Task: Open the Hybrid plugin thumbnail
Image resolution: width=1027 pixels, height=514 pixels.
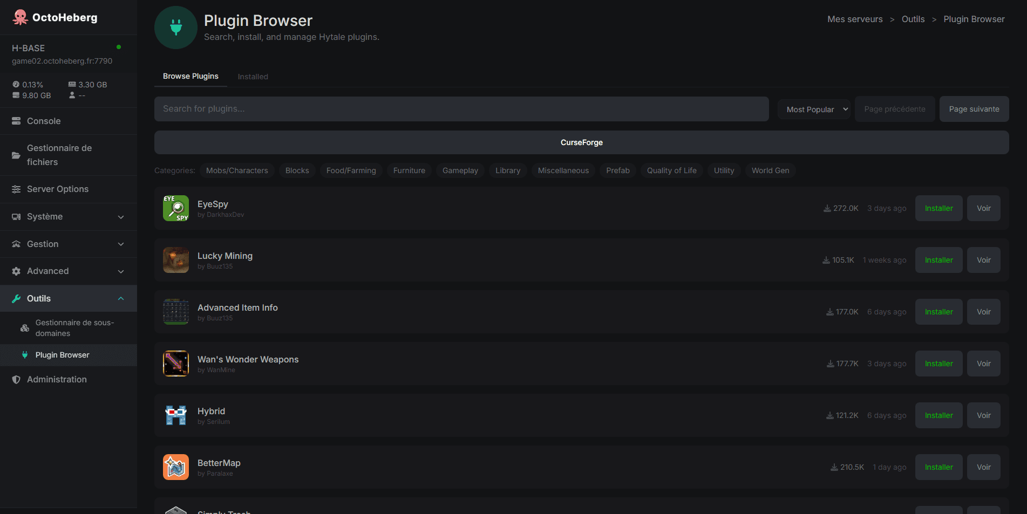Action: coord(176,415)
